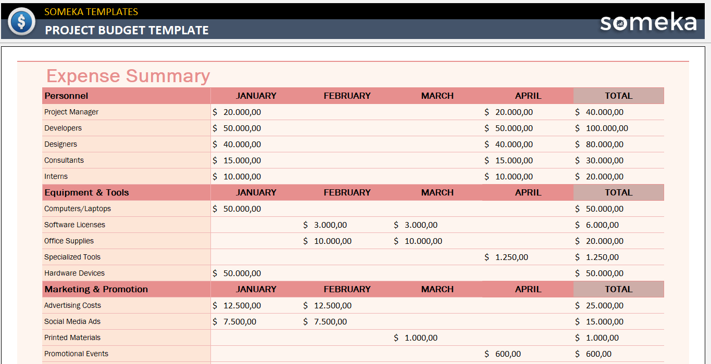Click the Someka logo

(x=648, y=22)
